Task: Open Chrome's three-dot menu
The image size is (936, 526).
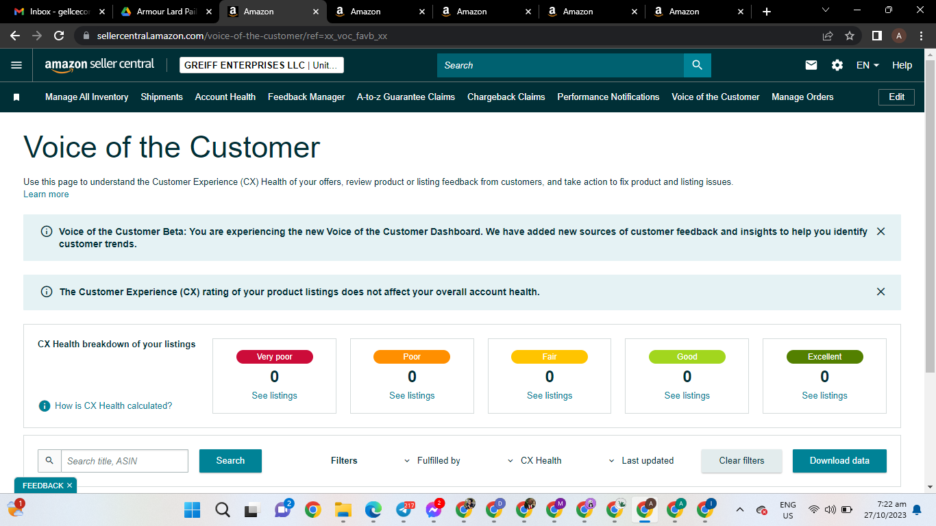Action: pos(922,36)
